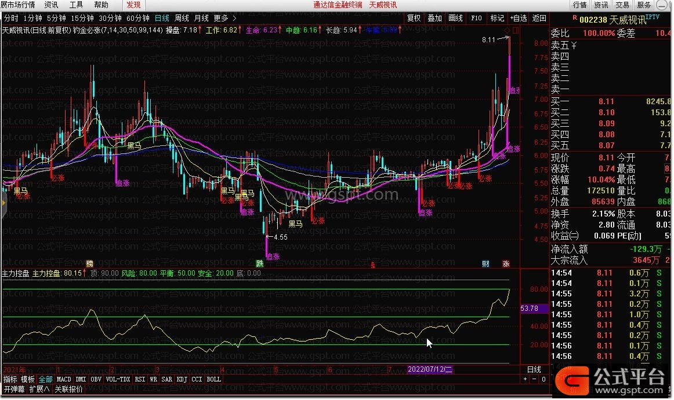Click the 叠加 overlay button
Screen dimensions: 674x400
(434, 18)
